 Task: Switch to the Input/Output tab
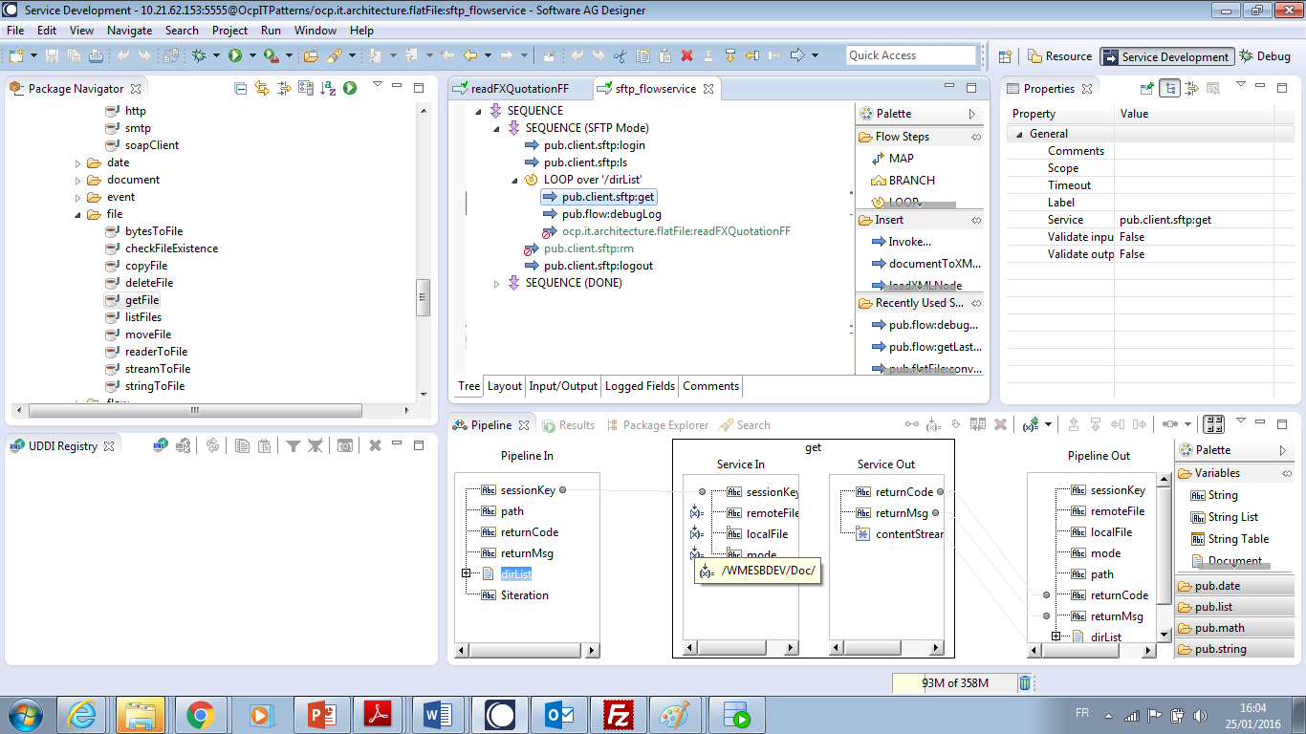(563, 386)
